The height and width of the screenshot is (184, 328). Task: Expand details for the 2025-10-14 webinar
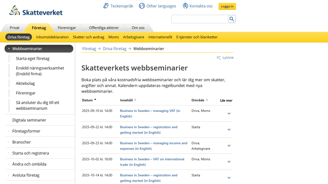229,178
